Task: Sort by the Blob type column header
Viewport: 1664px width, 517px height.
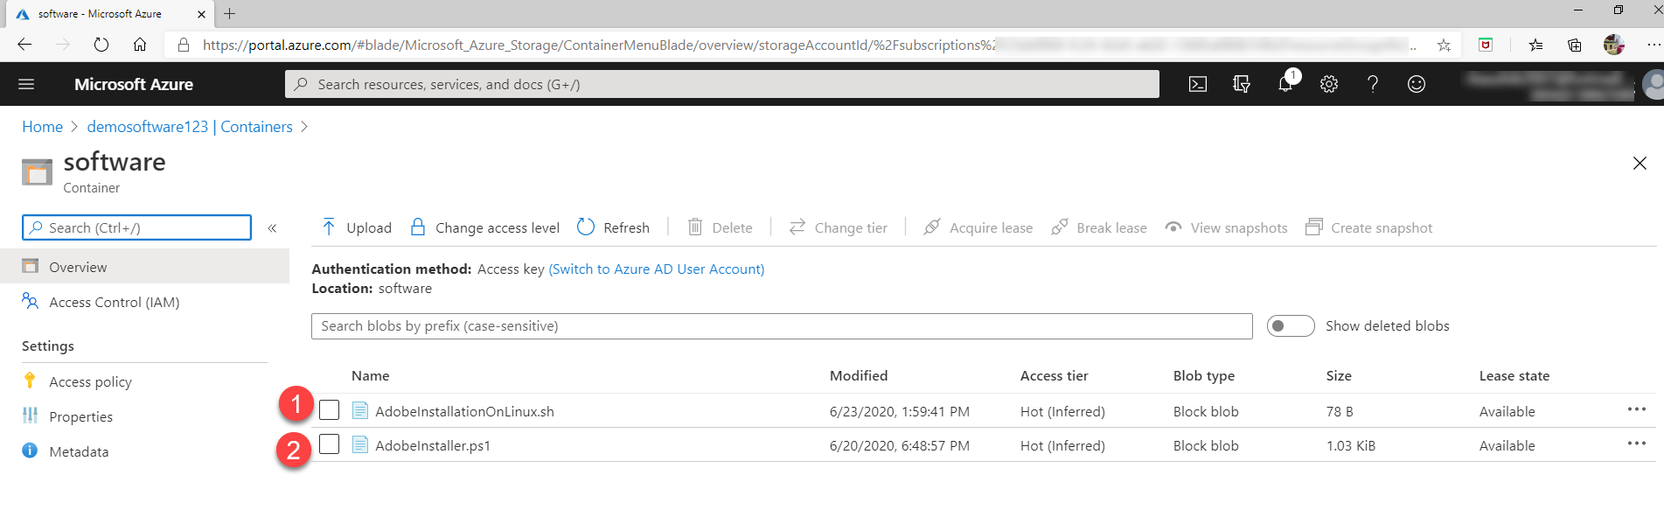Action: pyautogui.click(x=1204, y=375)
